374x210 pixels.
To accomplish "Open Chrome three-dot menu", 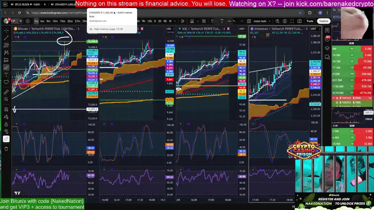I will point(327,13).
